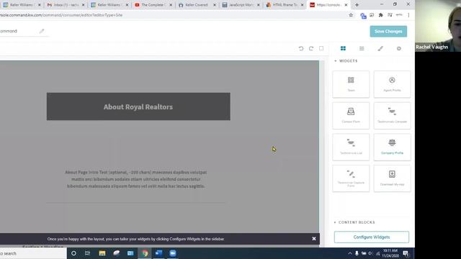The width and height of the screenshot is (461, 259).
Task: Click the square preview icon beside redo
Action: point(321,48)
